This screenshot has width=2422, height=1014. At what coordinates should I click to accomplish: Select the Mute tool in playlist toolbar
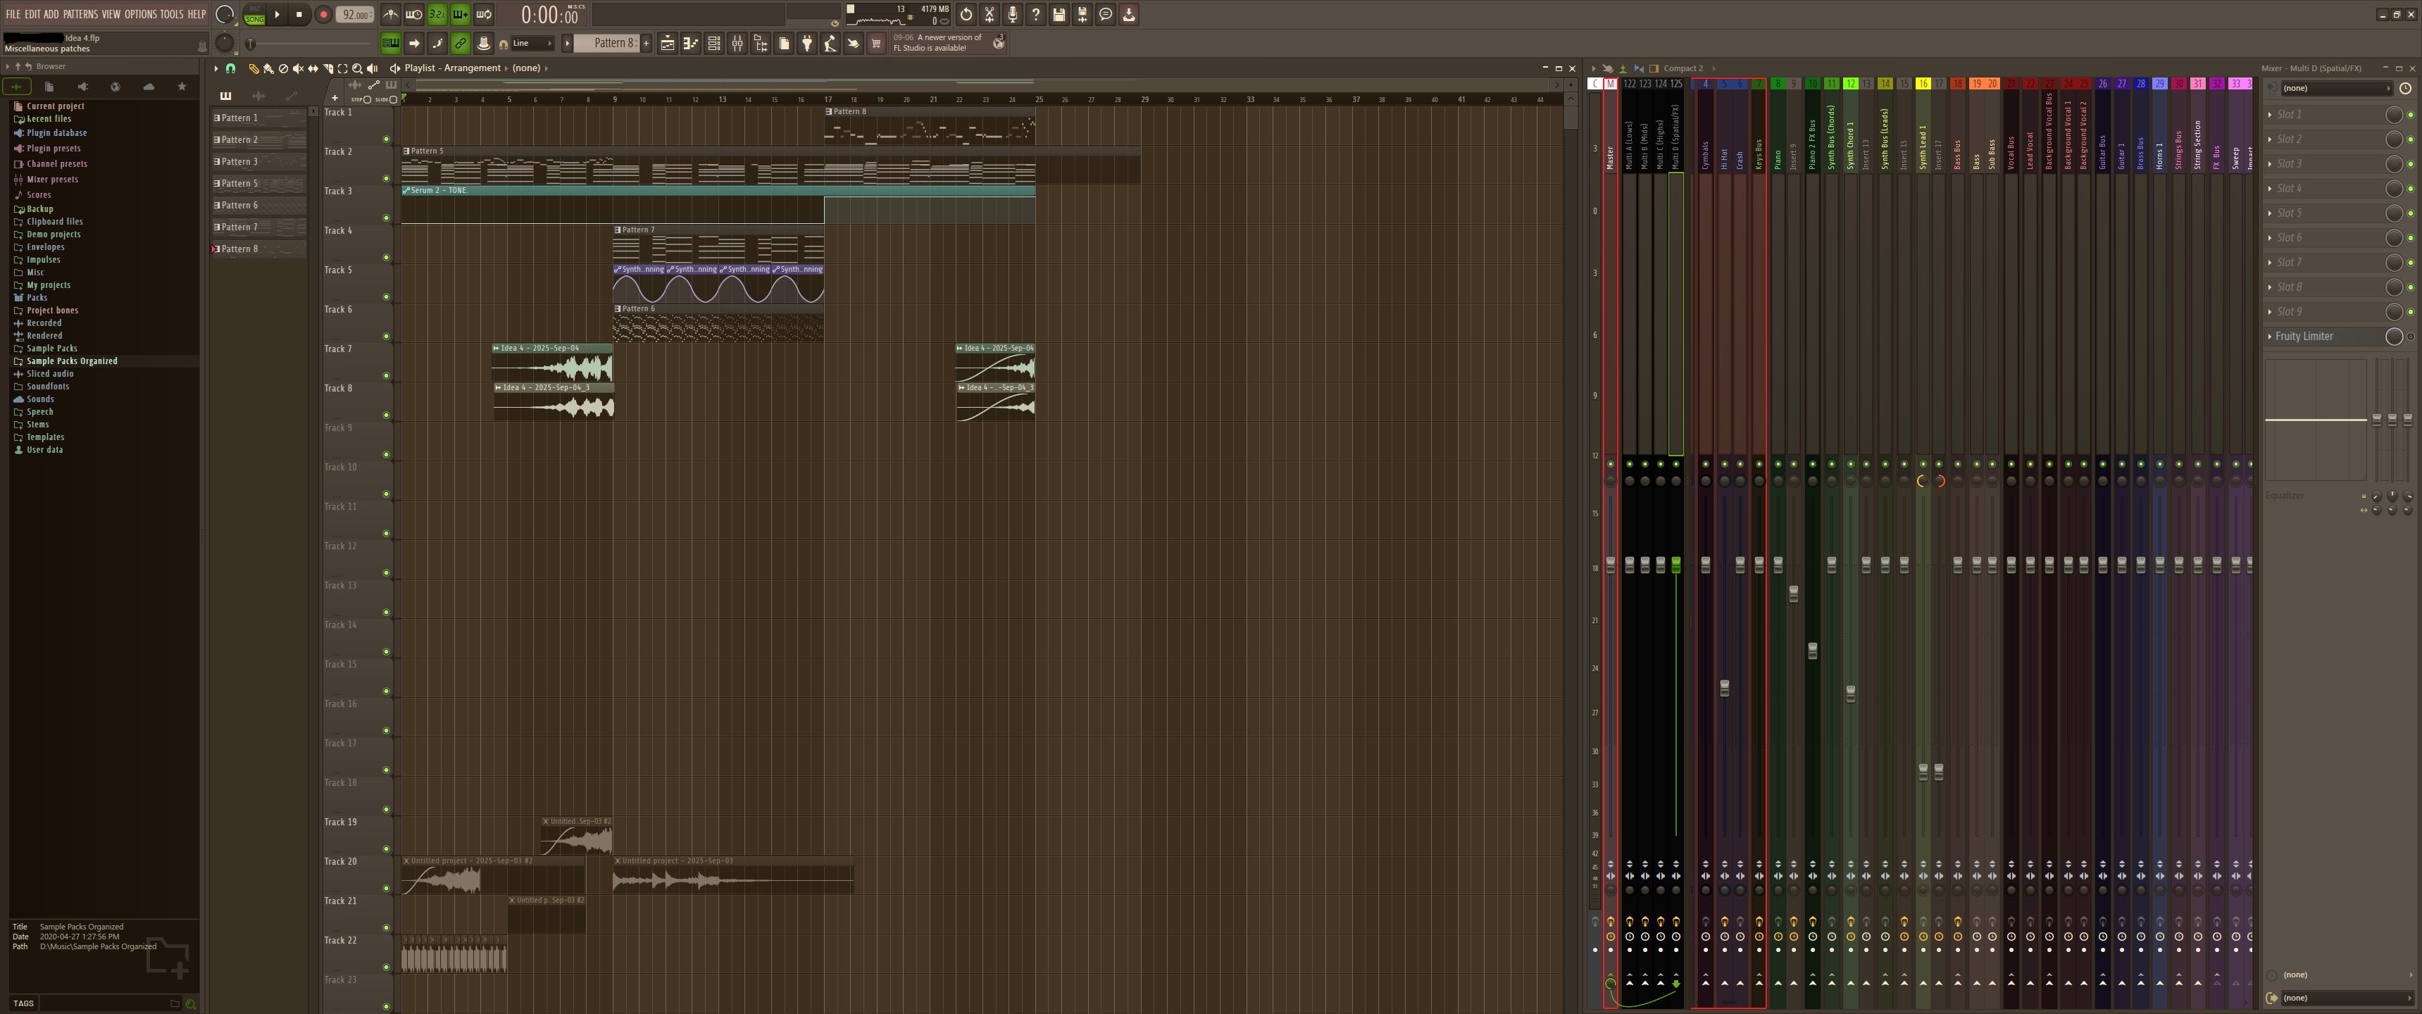coord(298,68)
